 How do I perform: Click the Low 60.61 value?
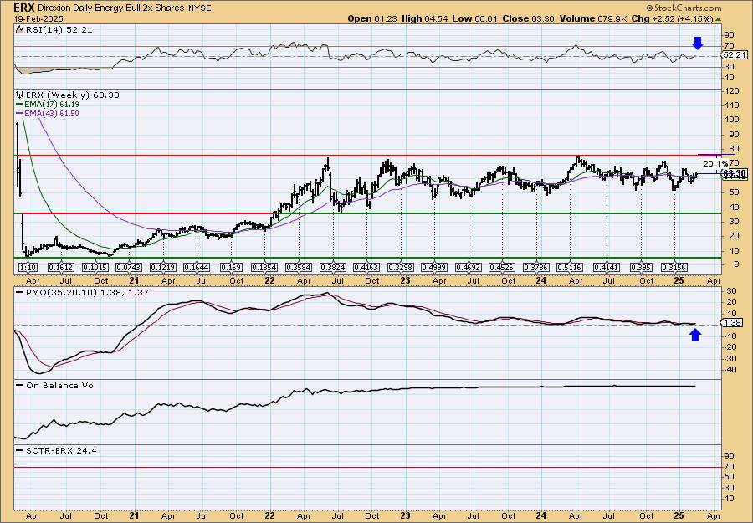point(475,18)
